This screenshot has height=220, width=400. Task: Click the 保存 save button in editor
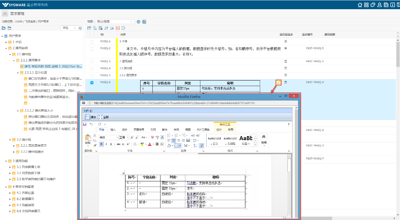pyautogui.click(x=88, y=117)
